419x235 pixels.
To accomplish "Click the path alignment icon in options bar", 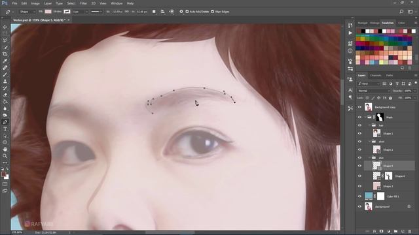I will (x=162, y=12).
